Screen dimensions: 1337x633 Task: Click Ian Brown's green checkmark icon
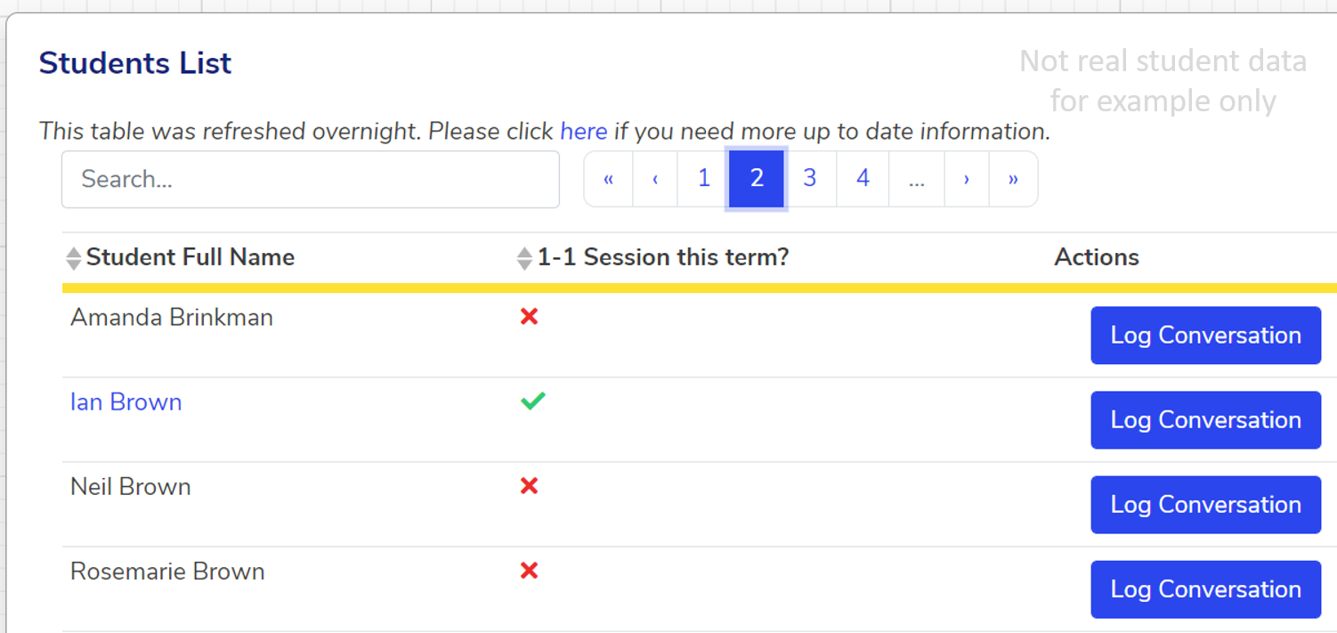(x=532, y=402)
